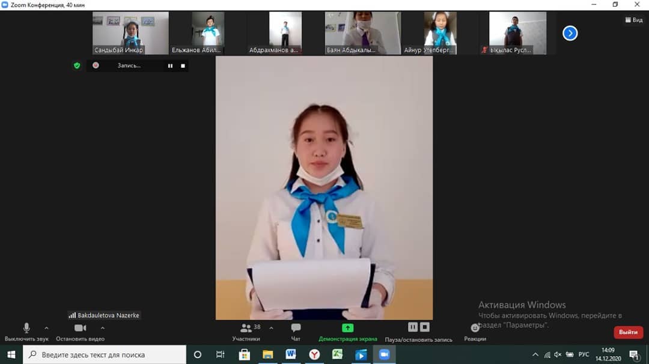Screen dimensions: 649x364
Task: Leave meeting with Выйти button
Action: pos(629,332)
